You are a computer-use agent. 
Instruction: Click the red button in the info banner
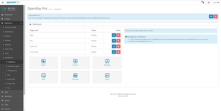pyautogui.click(x=215, y=17)
